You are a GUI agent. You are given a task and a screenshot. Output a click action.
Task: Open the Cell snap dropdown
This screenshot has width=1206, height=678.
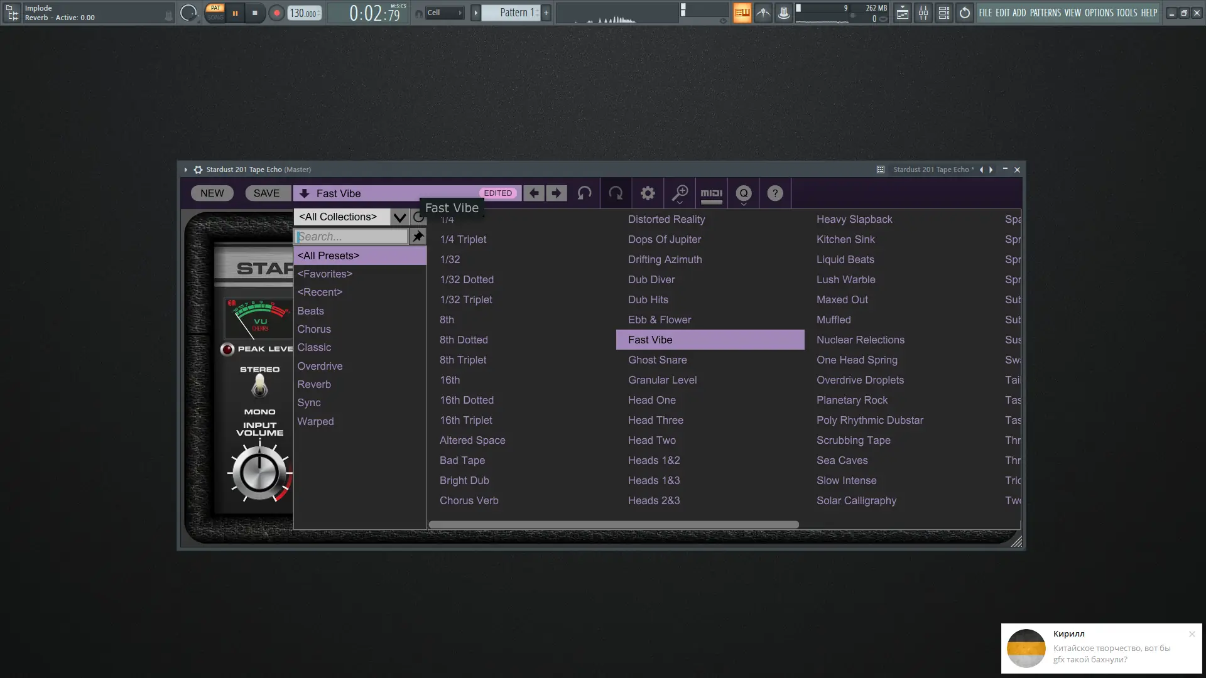point(444,13)
